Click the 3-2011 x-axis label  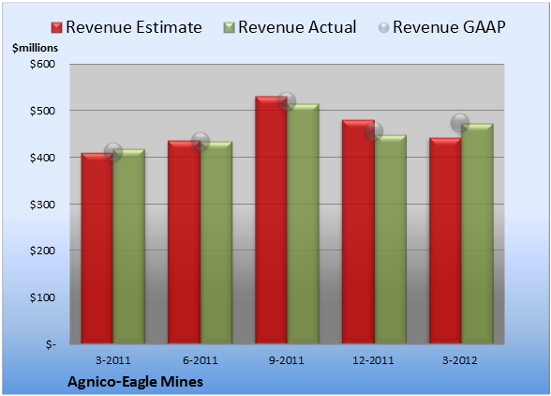pyautogui.click(x=113, y=360)
